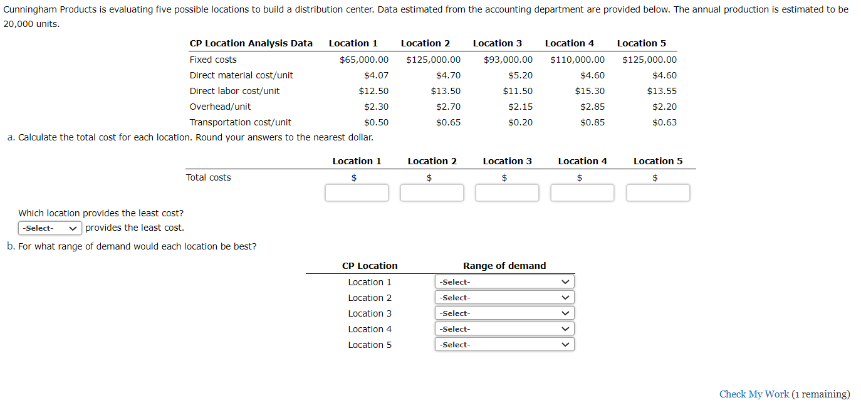This screenshot has width=861, height=410.
Task: Click Location 2 direct material cost $4.70
Action: (448, 75)
